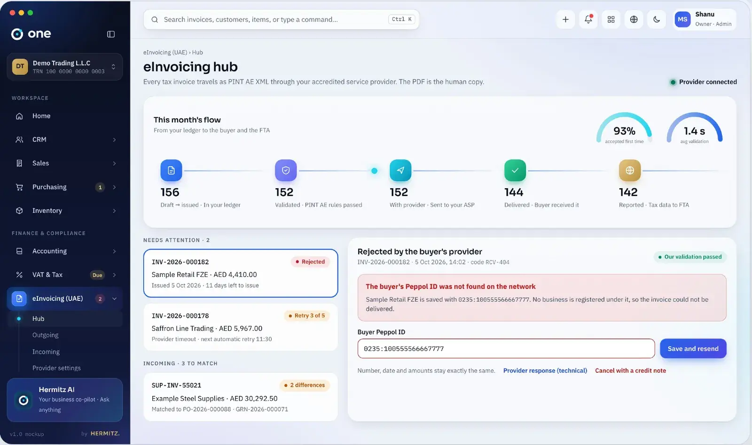Open the Outgoing submenu item
Screen dimensions: 752x445
46,335
